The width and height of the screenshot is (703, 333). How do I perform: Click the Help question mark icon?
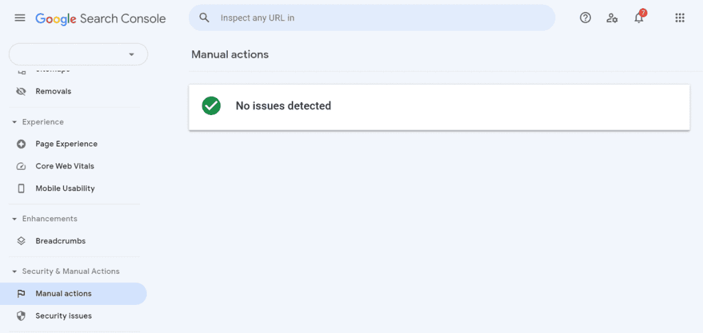[585, 17]
